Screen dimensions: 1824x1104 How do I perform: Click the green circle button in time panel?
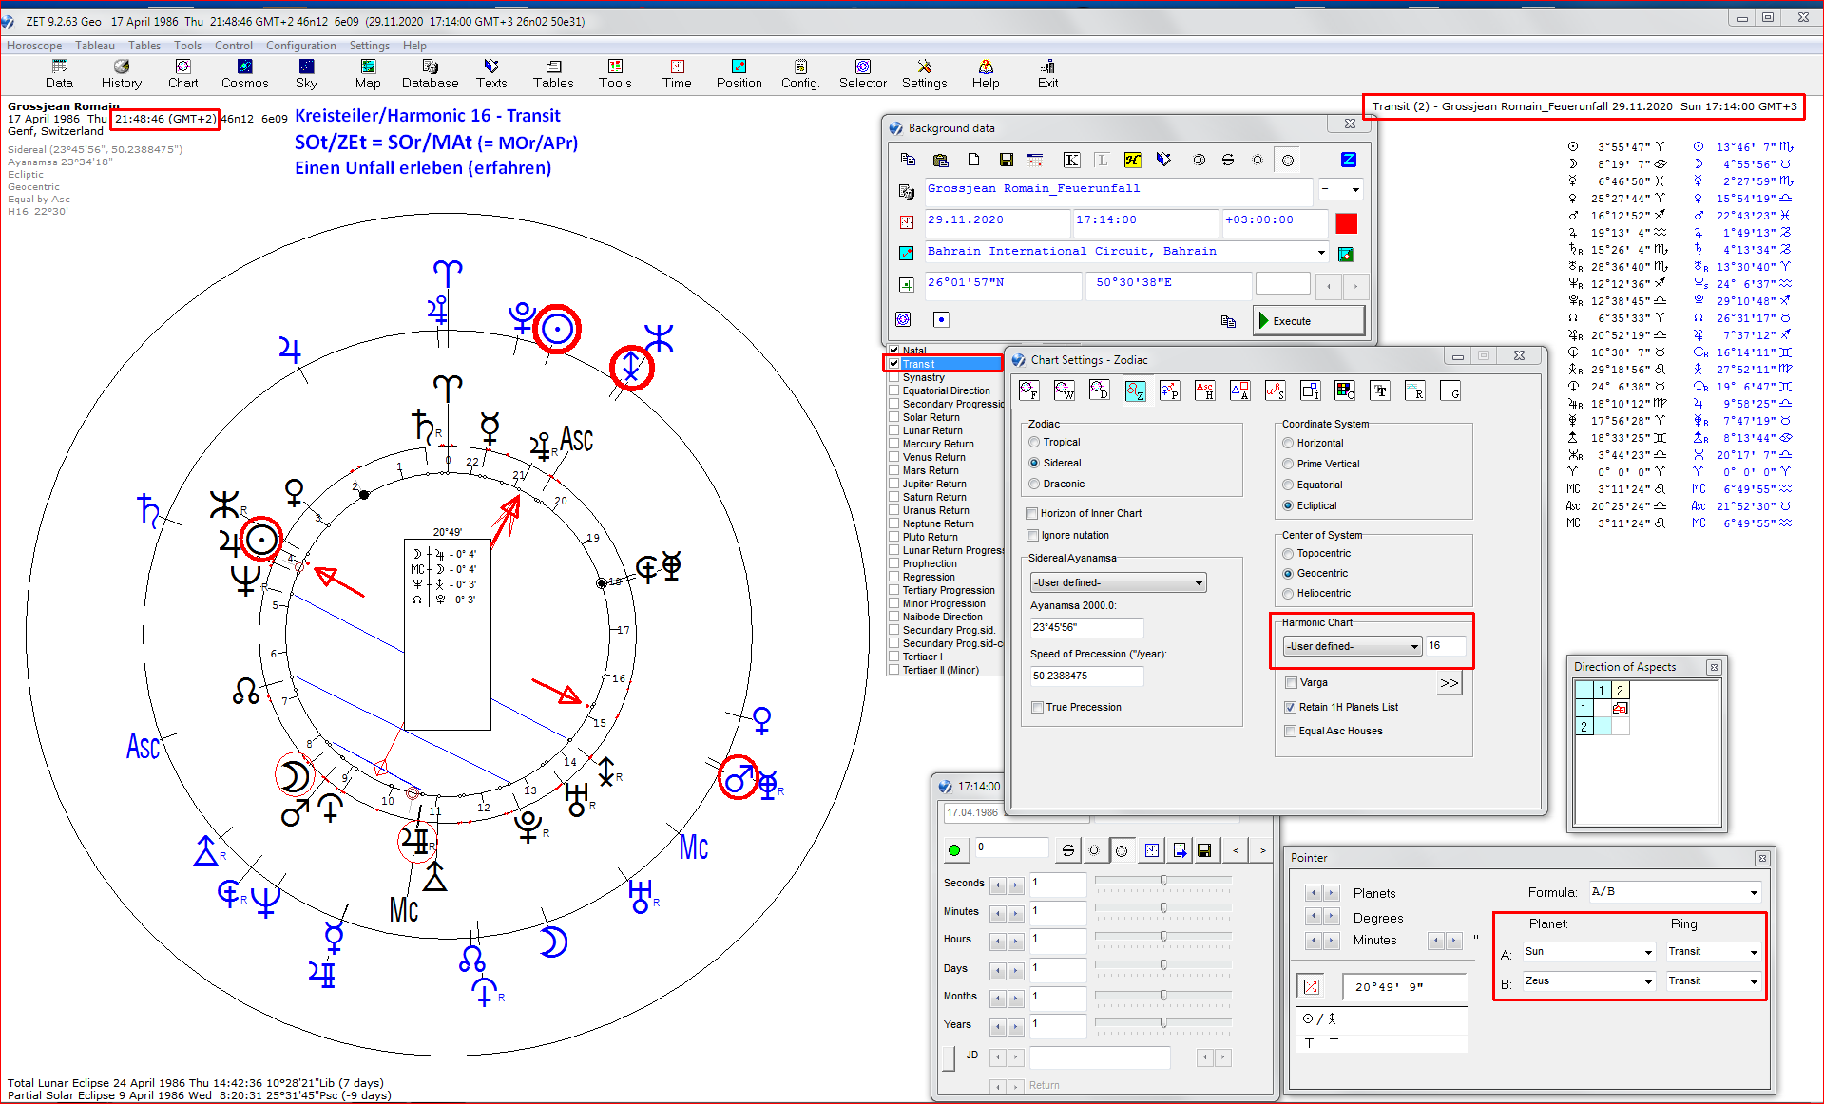click(954, 850)
